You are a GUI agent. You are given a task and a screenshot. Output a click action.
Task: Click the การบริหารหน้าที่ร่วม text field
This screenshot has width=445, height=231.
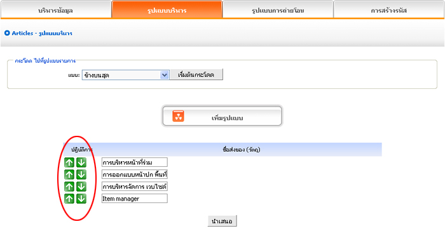(135, 162)
